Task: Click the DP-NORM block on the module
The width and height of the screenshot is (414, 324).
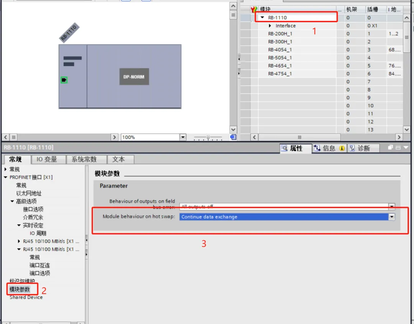Action: [134, 77]
